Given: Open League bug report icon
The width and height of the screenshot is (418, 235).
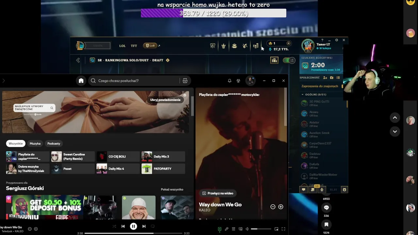Looking at the screenshot, I should coord(344,189).
